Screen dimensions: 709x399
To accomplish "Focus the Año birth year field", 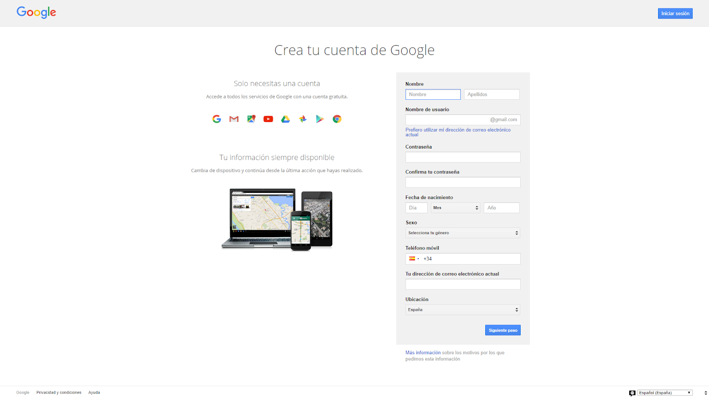I will click(502, 207).
